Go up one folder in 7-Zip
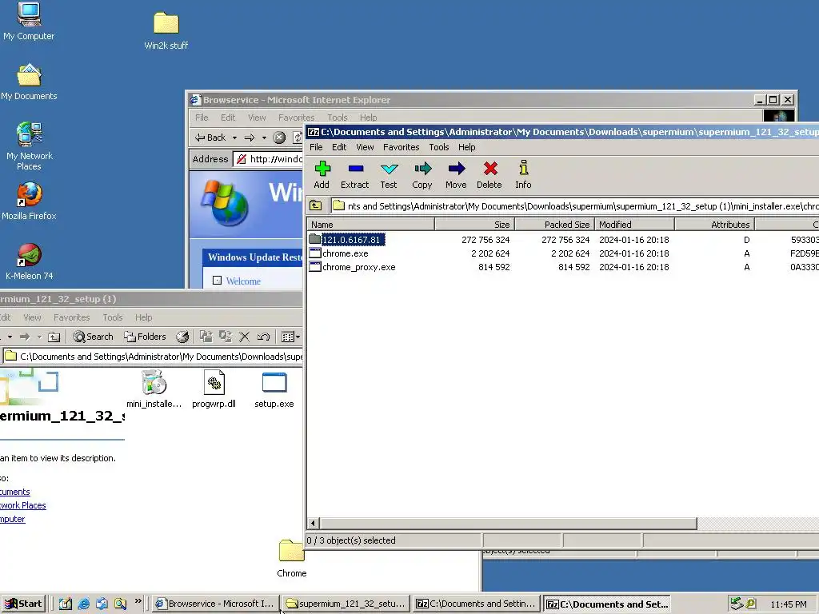This screenshot has width=819, height=614. pyautogui.click(x=315, y=205)
